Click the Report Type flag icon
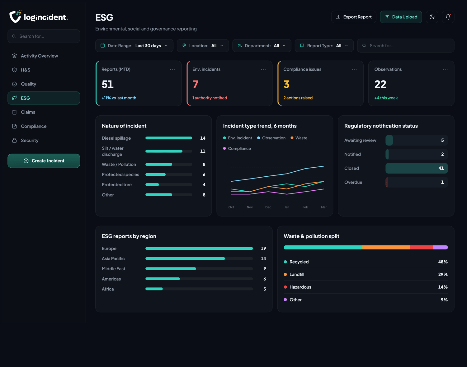The width and height of the screenshot is (467, 367). click(302, 46)
